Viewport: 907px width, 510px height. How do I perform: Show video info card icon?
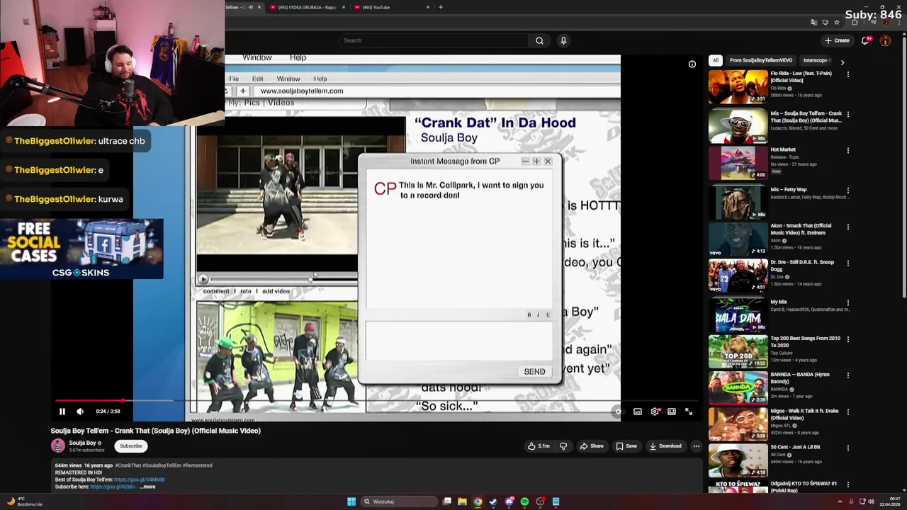coord(692,64)
